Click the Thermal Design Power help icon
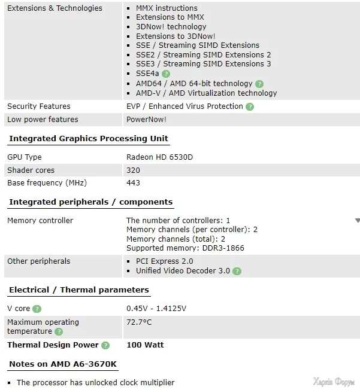This screenshot has width=360, height=390. point(105,345)
